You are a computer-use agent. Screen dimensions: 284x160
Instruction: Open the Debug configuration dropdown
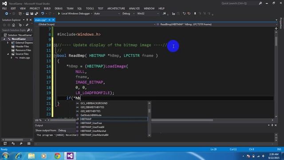pos(128,14)
